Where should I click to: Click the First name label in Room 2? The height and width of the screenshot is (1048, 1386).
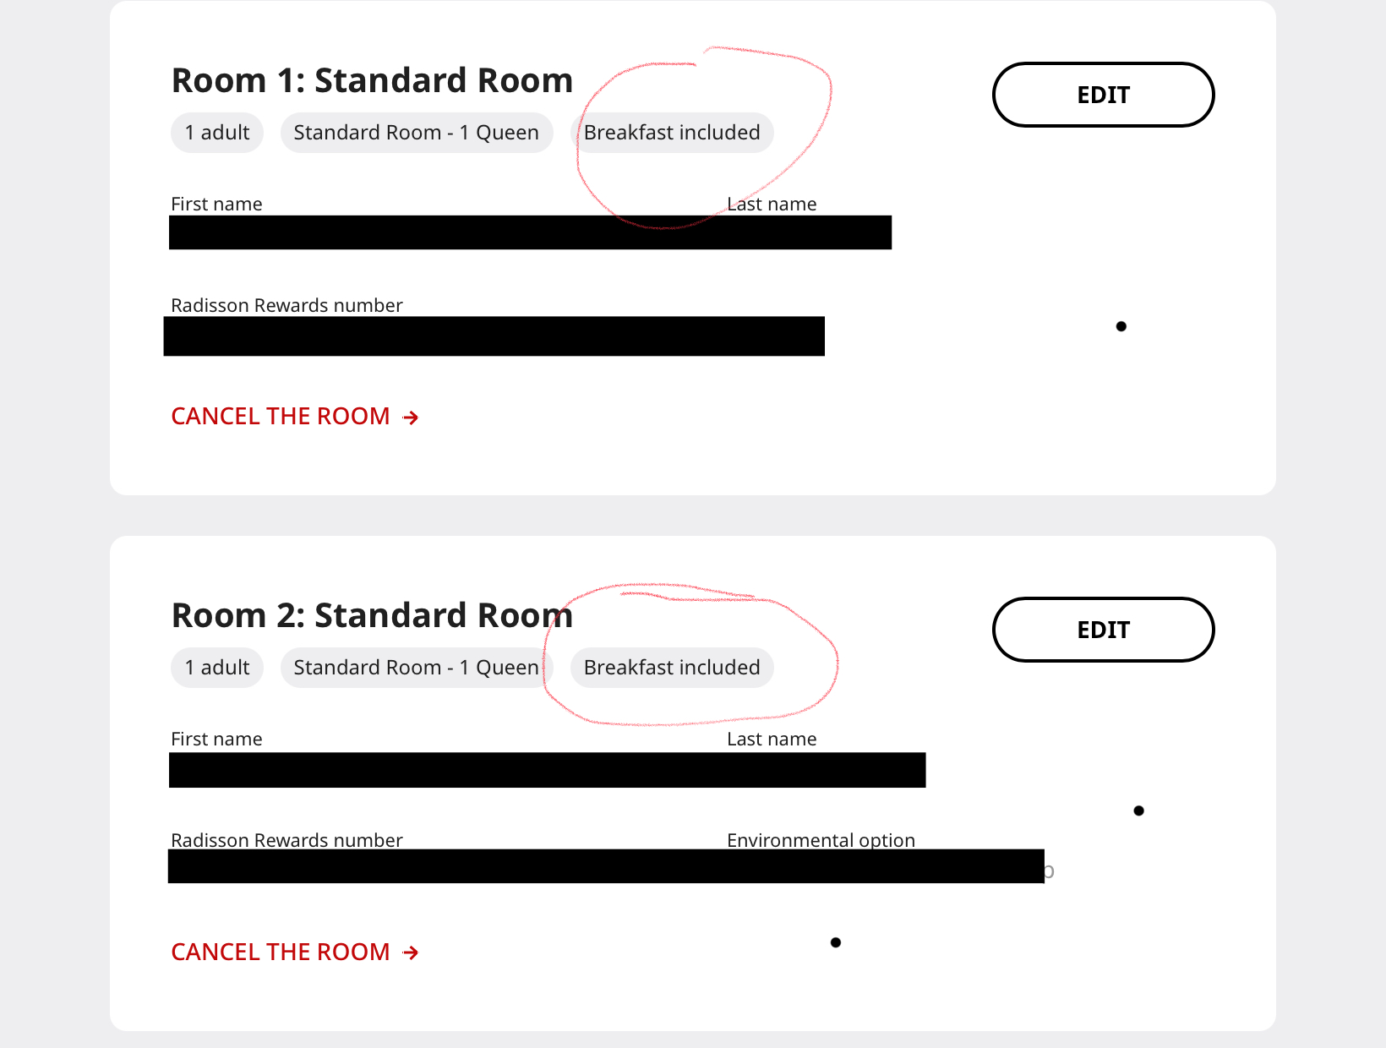tap(216, 740)
